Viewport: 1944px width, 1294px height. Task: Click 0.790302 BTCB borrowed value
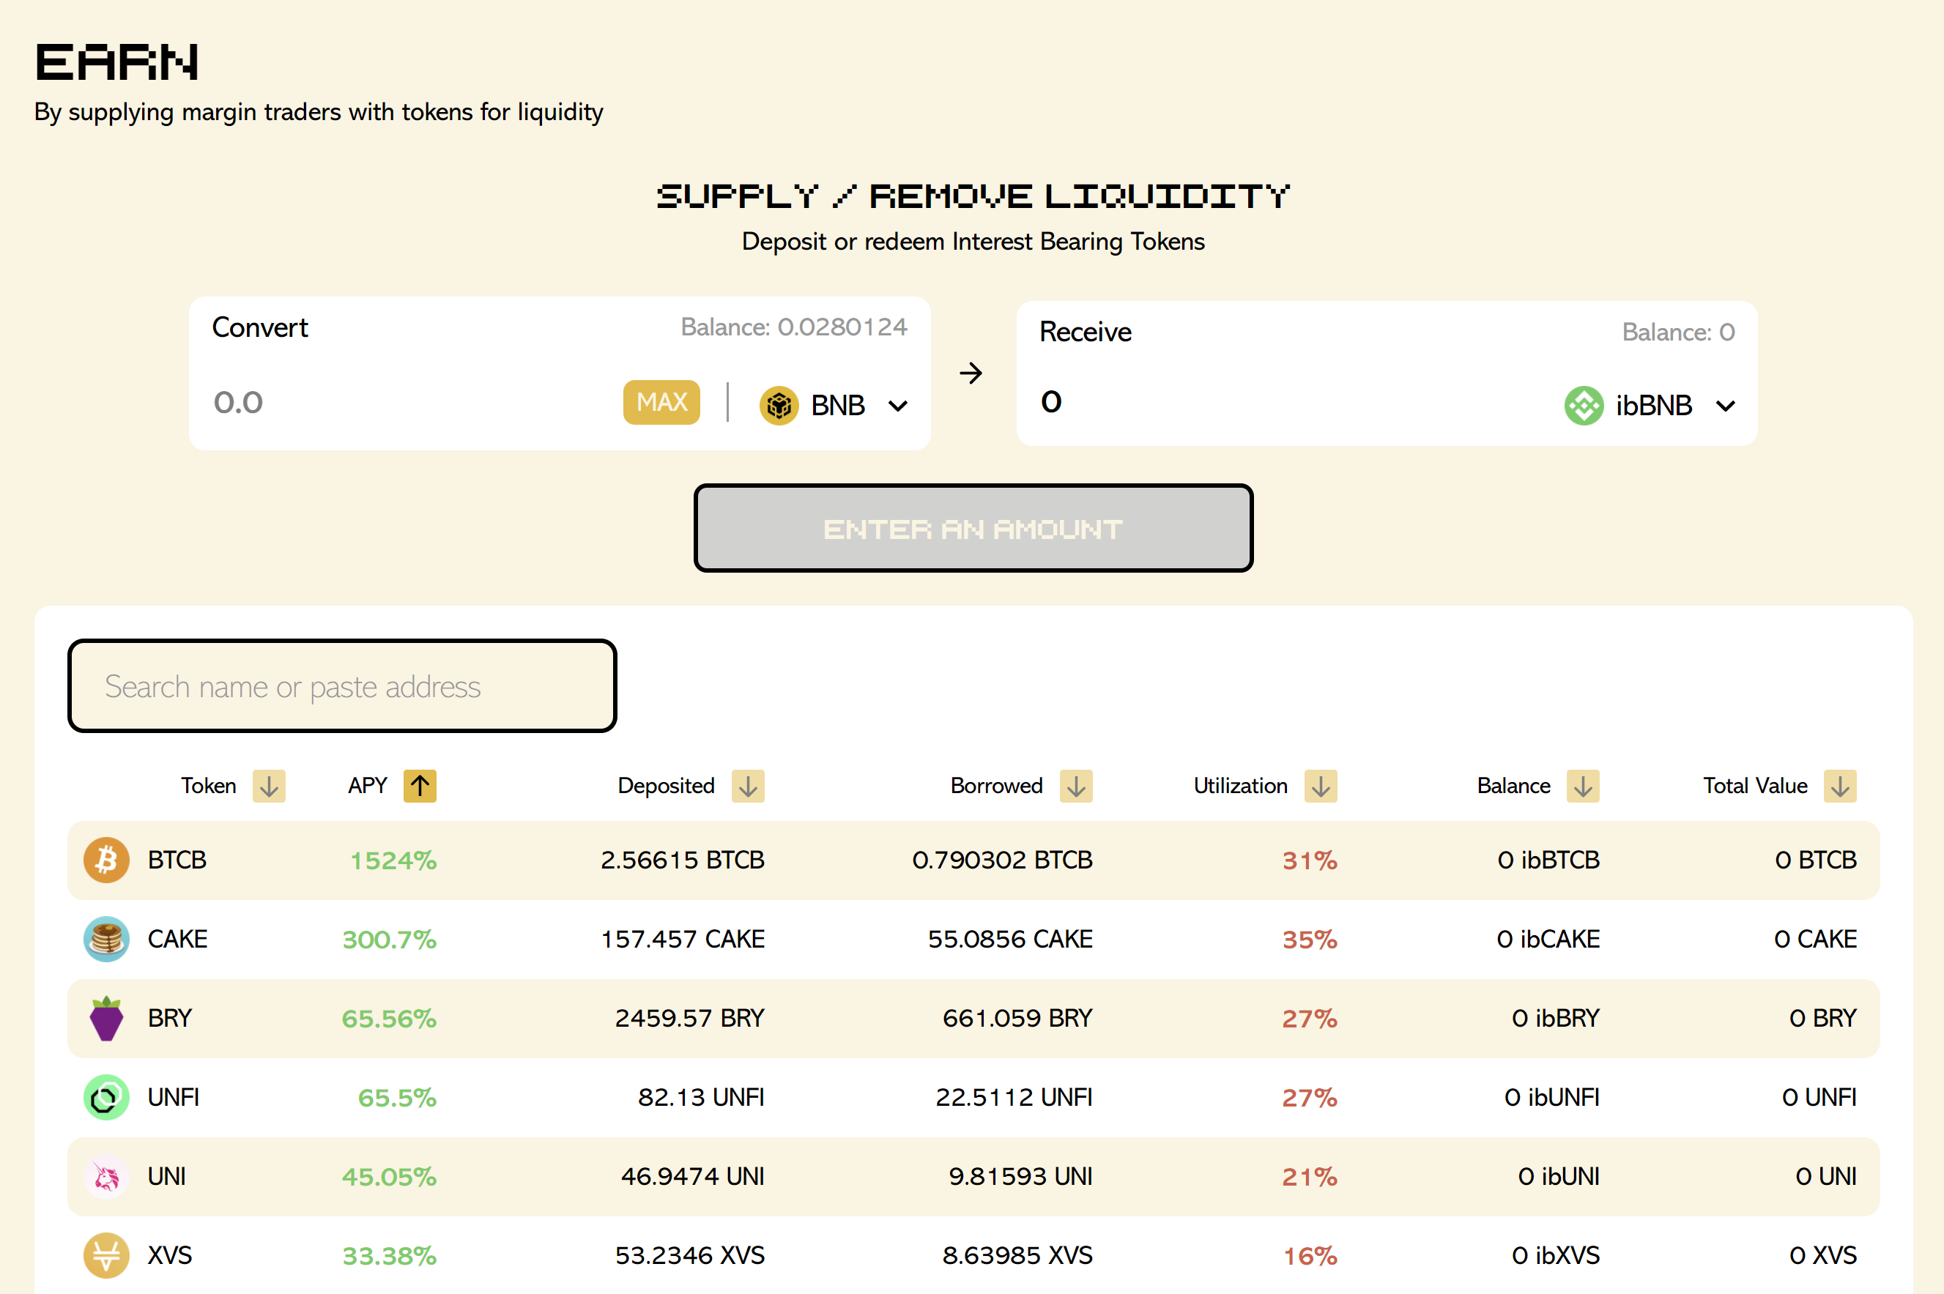1002,860
